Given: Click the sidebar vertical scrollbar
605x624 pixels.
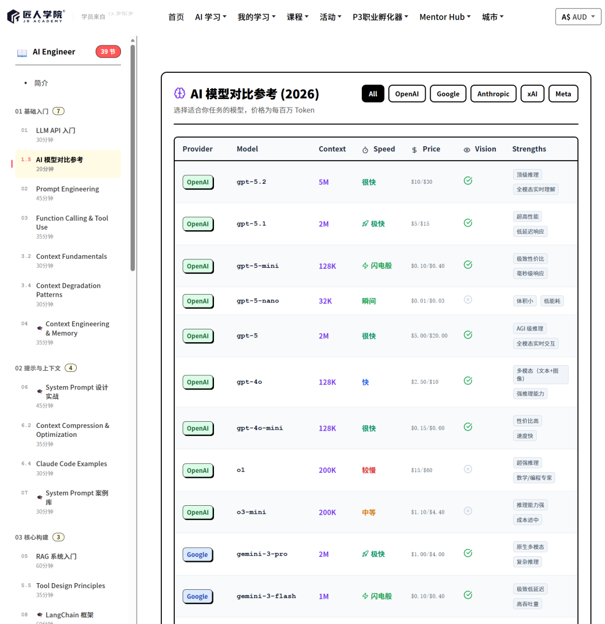Looking at the screenshot, I should click(x=133, y=157).
